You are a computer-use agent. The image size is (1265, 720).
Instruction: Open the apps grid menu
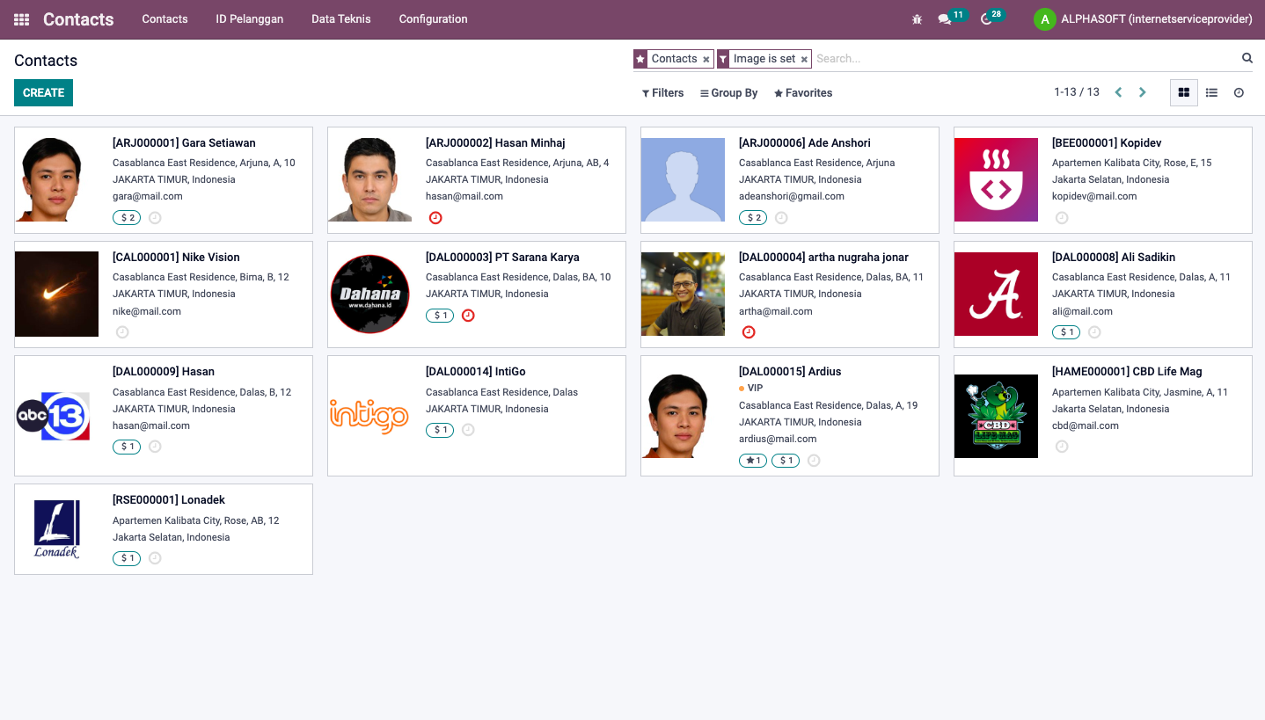(21, 19)
